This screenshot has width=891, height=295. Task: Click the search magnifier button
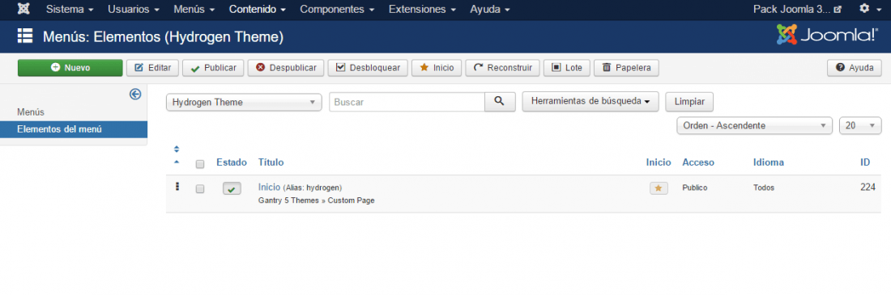click(500, 102)
